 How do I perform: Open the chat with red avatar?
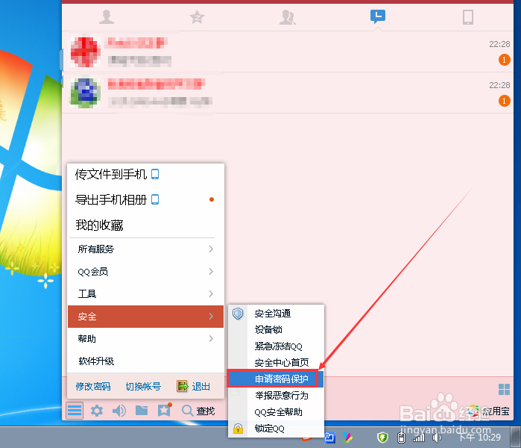tap(288, 52)
